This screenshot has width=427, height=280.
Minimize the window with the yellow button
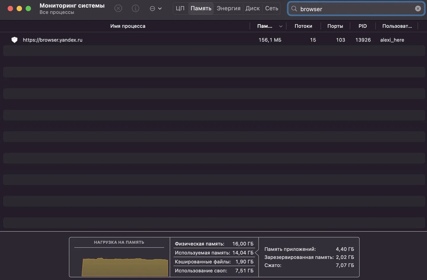(x=19, y=9)
